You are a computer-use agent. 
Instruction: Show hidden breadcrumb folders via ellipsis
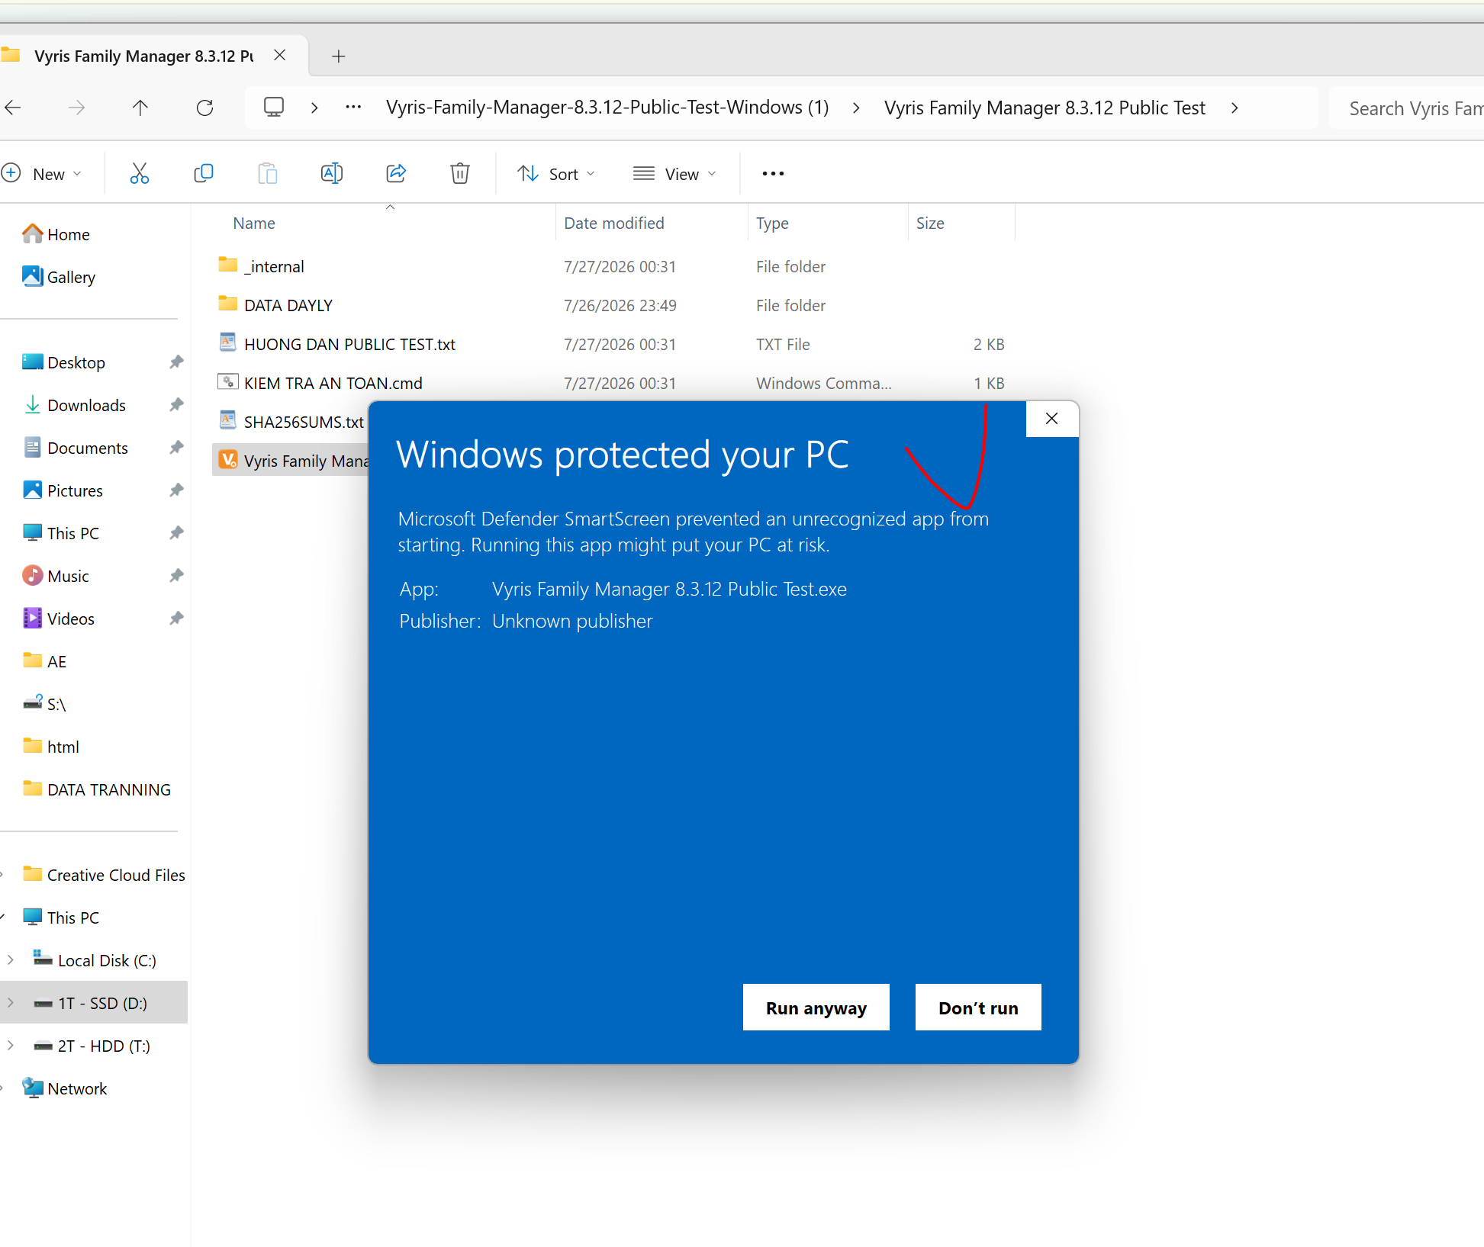tap(353, 108)
